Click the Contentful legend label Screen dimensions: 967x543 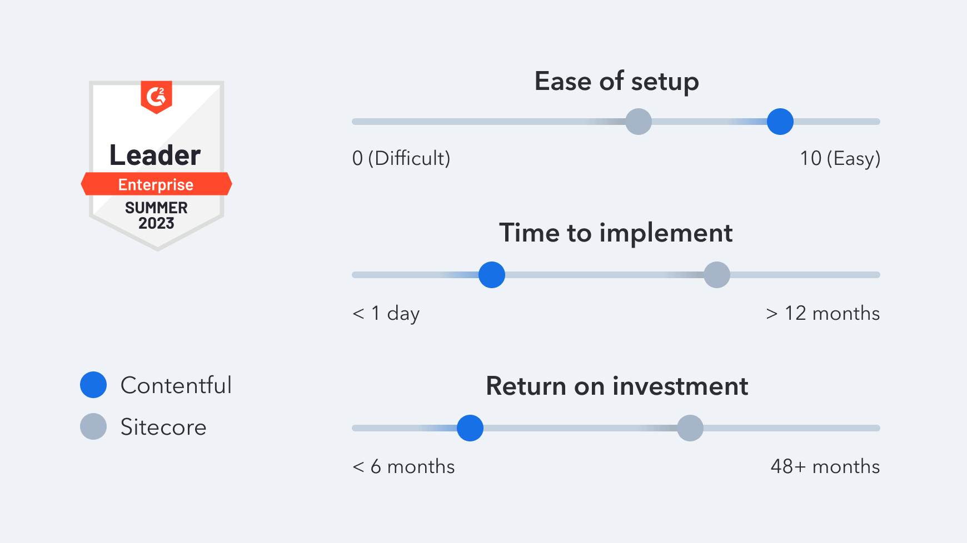[x=176, y=385]
